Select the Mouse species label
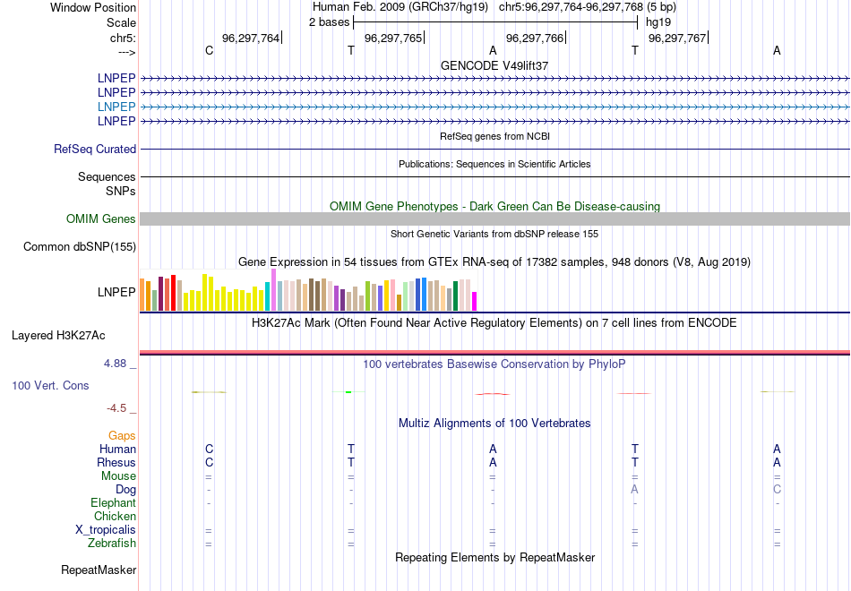 (118, 476)
